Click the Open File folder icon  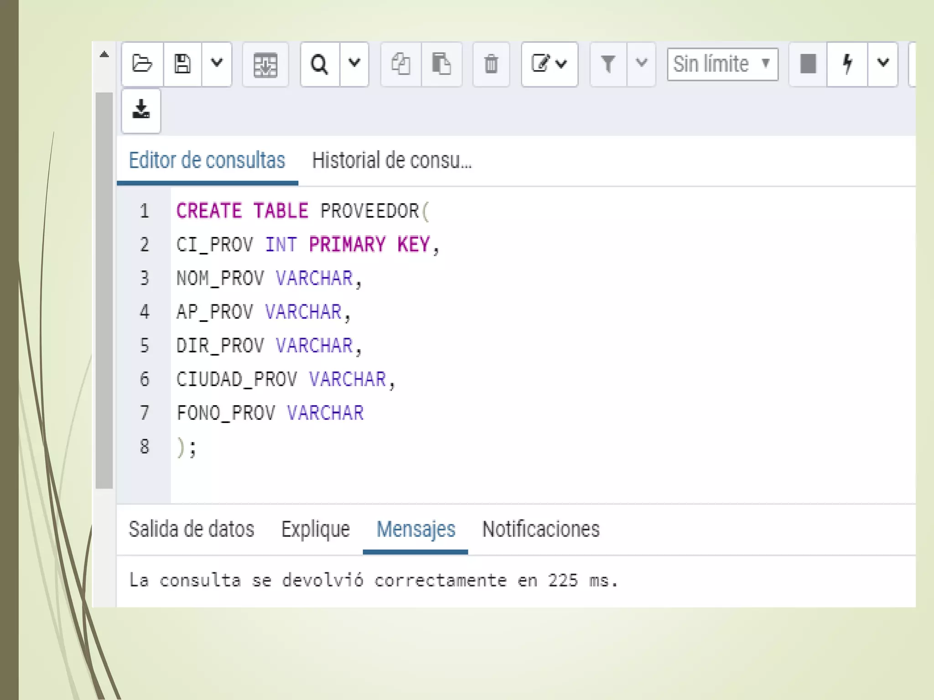click(x=142, y=64)
